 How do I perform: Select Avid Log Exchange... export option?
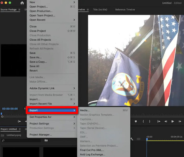104,155
